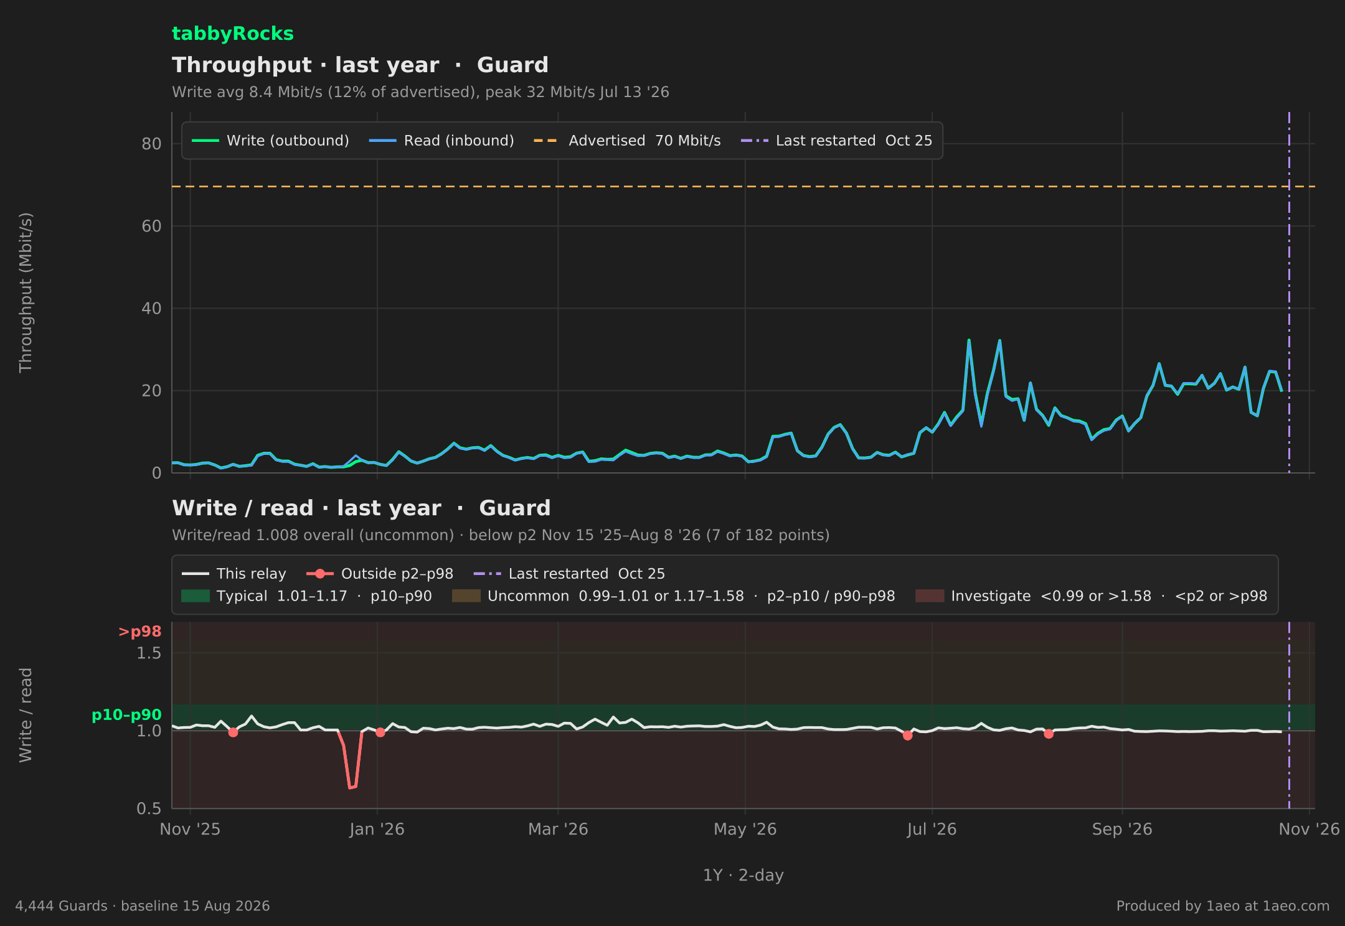
Task: Click the red outlier dot in August '26
Action: [1049, 734]
